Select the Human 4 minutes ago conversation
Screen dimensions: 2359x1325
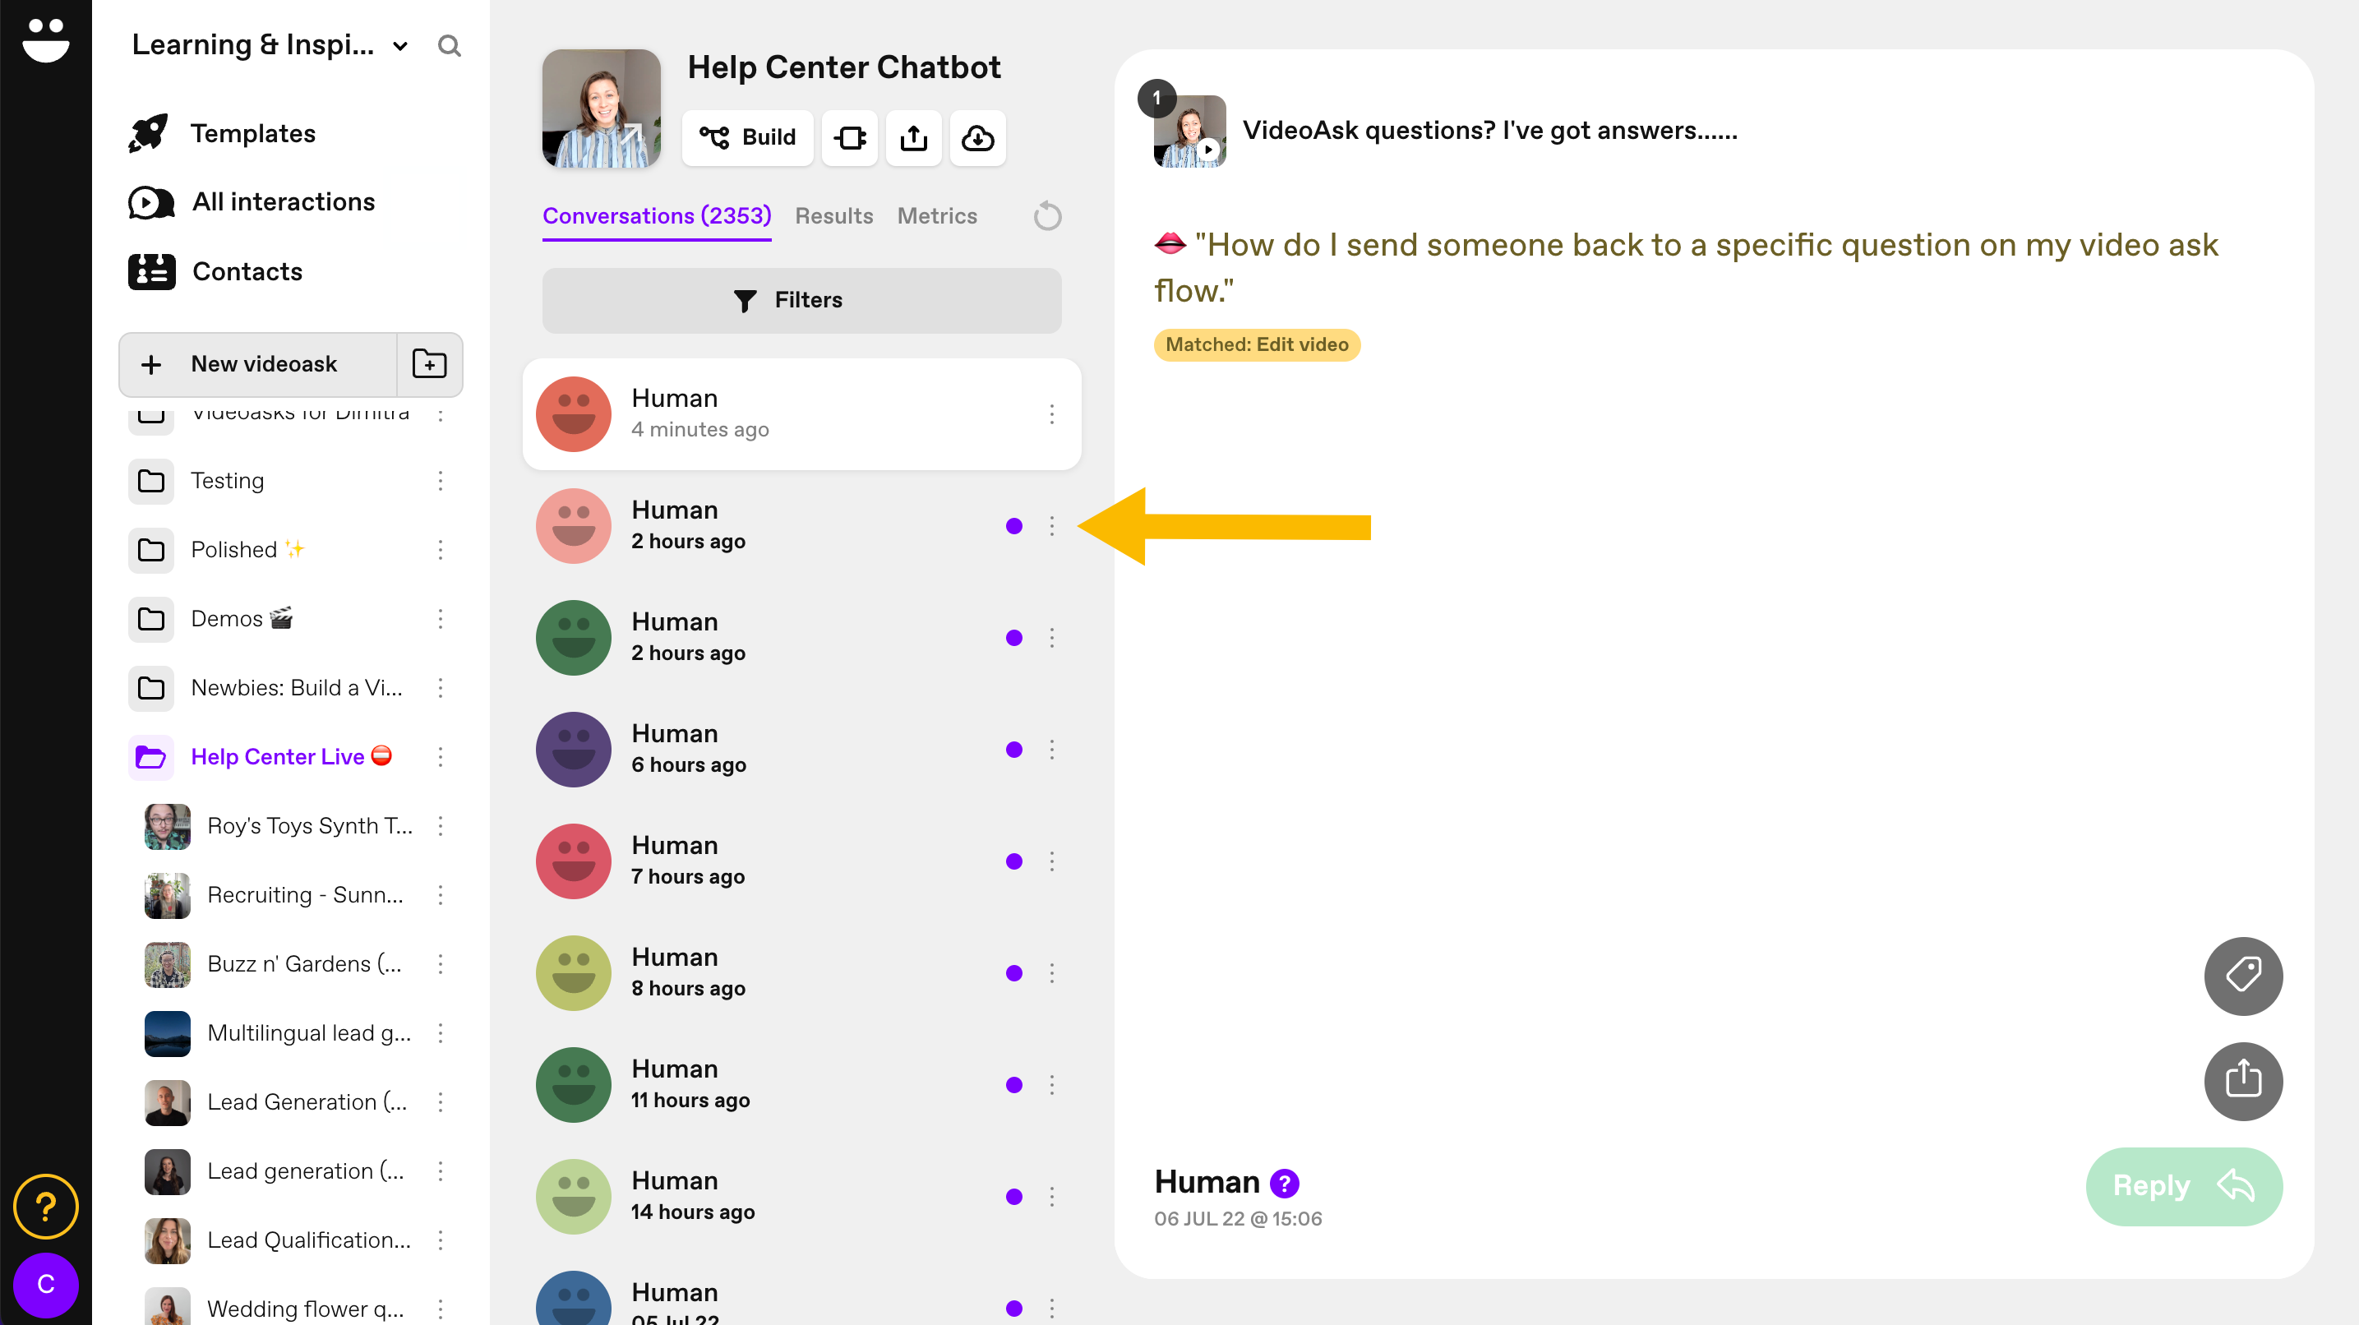pyautogui.click(x=801, y=414)
